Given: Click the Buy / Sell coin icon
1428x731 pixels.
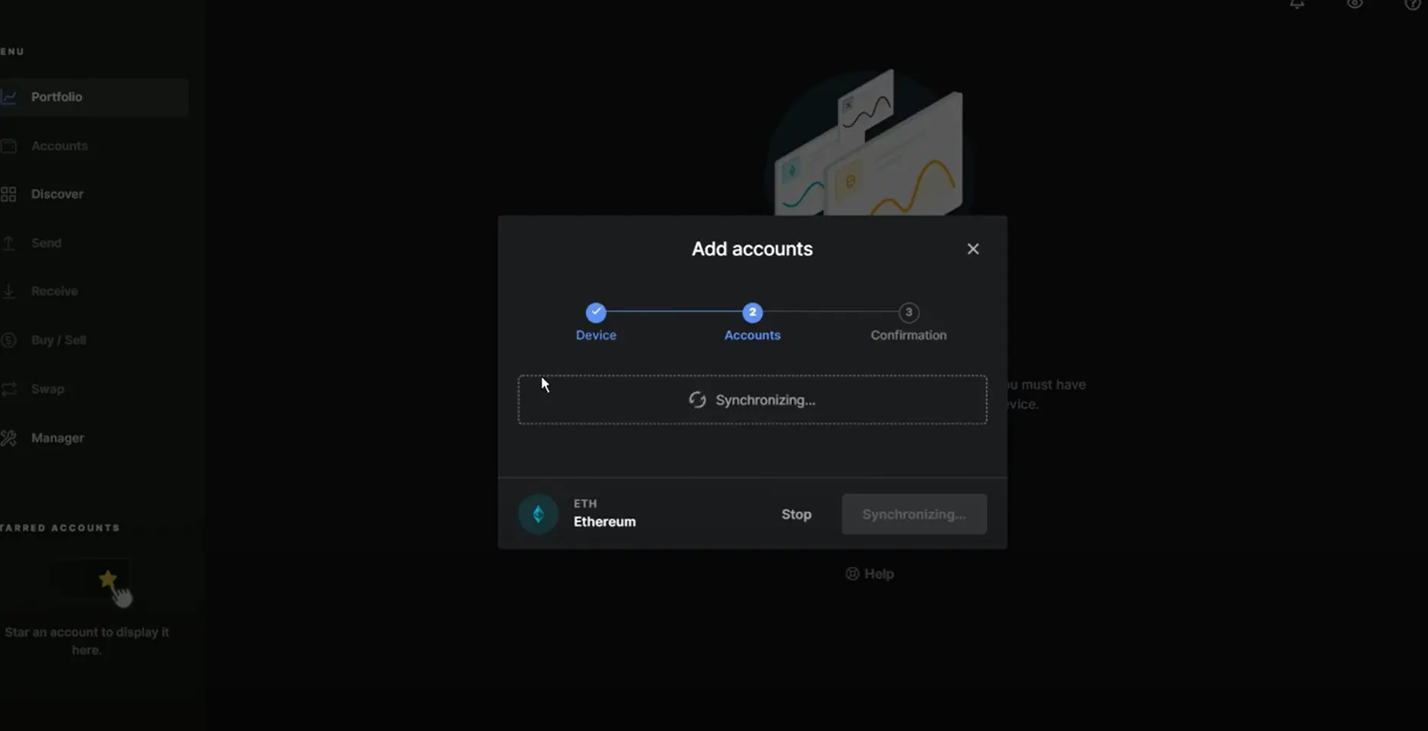Looking at the screenshot, I should click(8, 340).
